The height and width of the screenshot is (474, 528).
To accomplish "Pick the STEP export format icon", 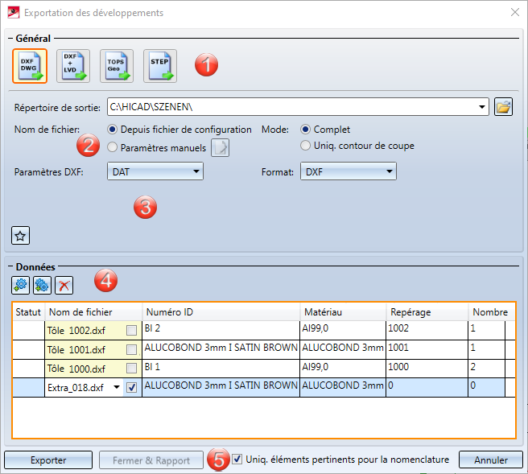I will click(x=160, y=66).
